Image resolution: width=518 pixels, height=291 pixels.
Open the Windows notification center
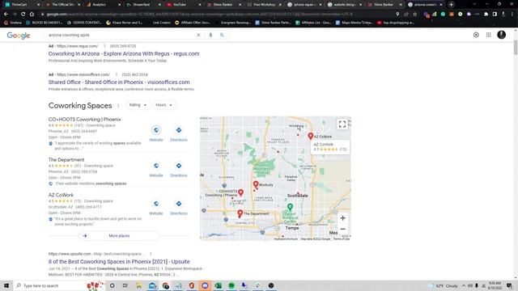(509, 285)
